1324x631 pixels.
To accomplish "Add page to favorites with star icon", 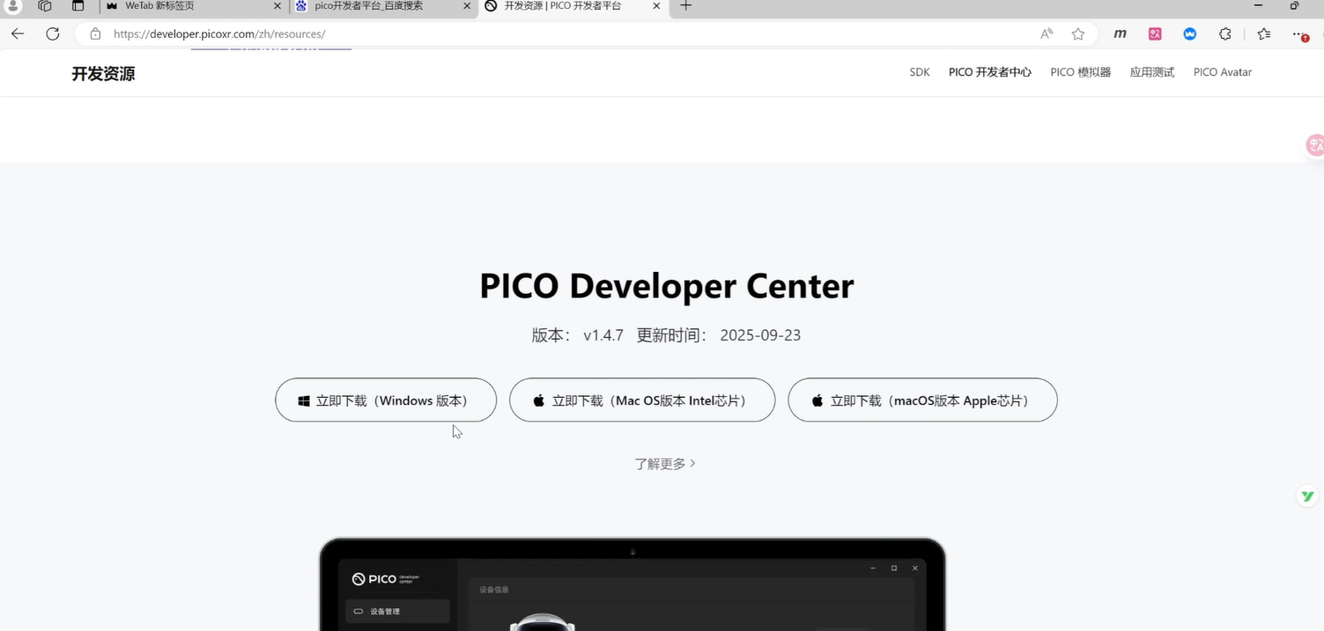I will pos(1078,33).
